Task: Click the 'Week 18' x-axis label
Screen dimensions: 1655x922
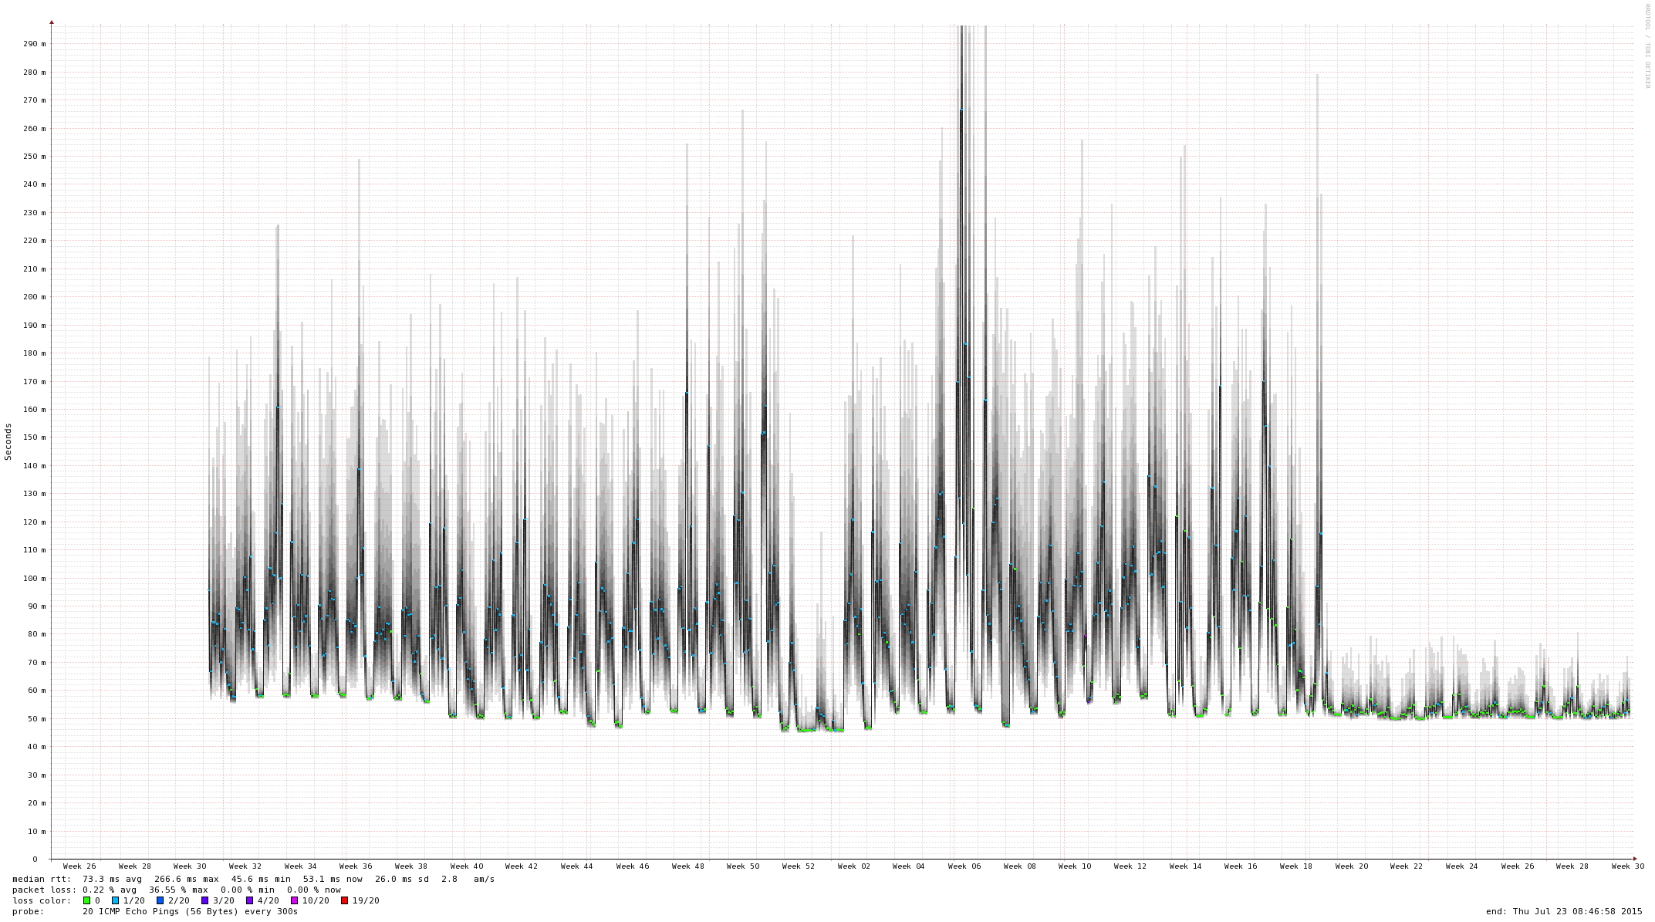Action: click(1296, 866)
